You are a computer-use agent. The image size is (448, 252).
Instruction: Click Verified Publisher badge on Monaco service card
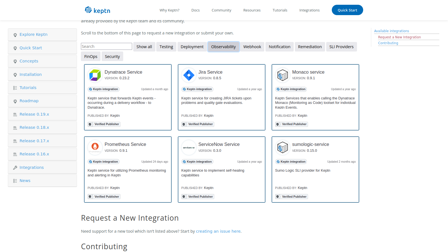[291, 124]
